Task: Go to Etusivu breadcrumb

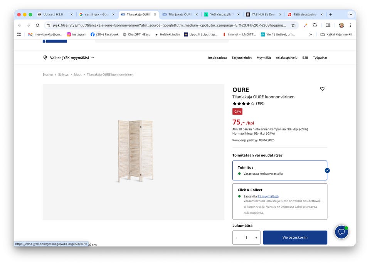Action: (48, 74)
